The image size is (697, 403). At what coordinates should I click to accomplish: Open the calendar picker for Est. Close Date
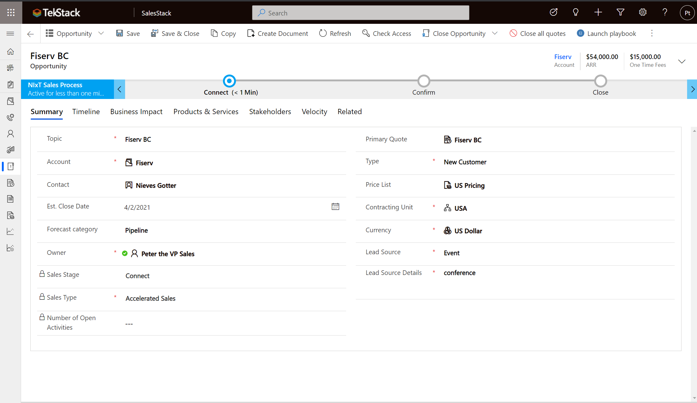[x=335, y=207]
